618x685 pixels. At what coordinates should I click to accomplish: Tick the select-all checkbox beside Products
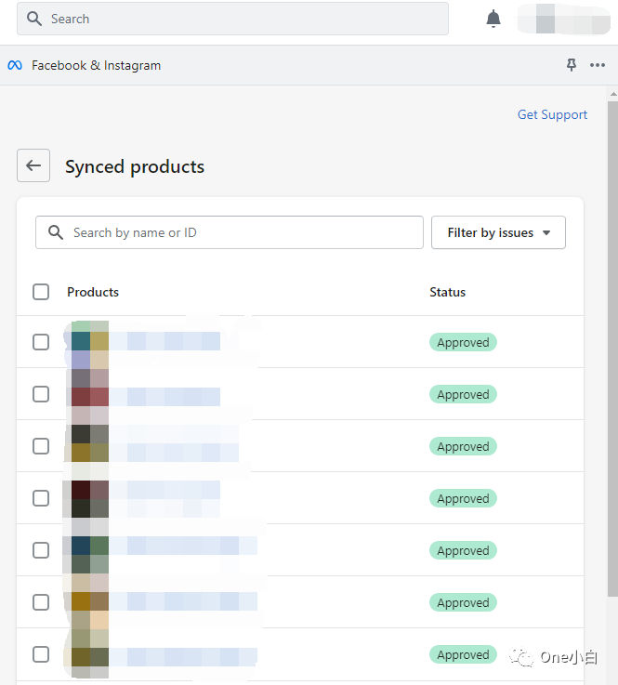[41, 292]
